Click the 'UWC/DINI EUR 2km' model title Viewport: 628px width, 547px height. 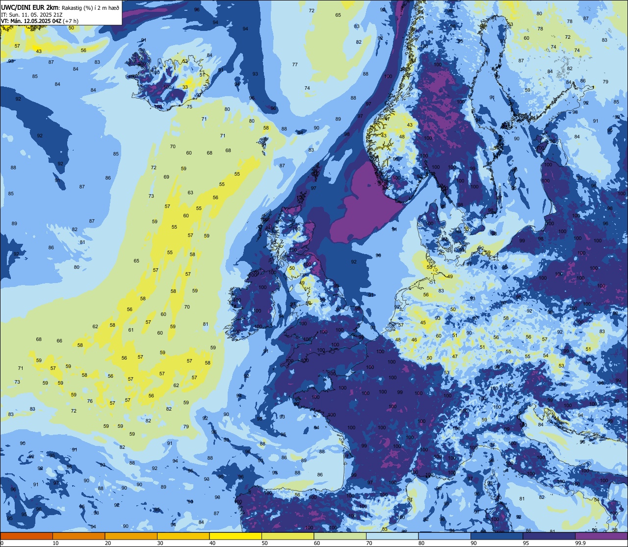(x=30, y=7)
